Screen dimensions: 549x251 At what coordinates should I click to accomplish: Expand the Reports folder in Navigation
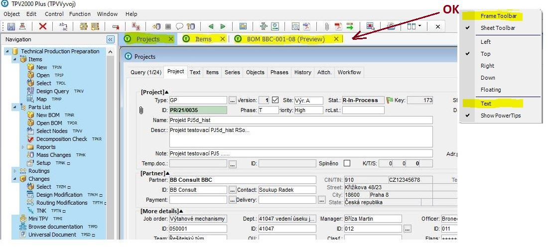[x=23, y=147]
